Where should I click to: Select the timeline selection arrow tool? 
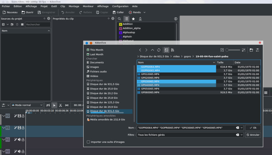tap(54, 105)
